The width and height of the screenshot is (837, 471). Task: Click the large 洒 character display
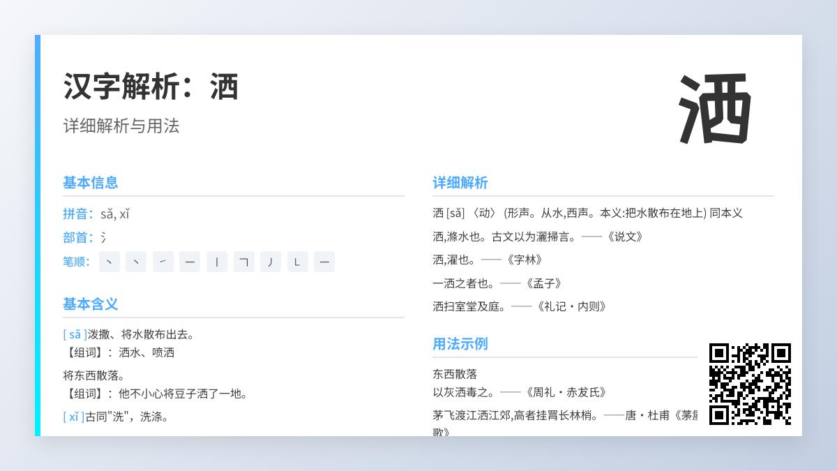click(715, 109)
